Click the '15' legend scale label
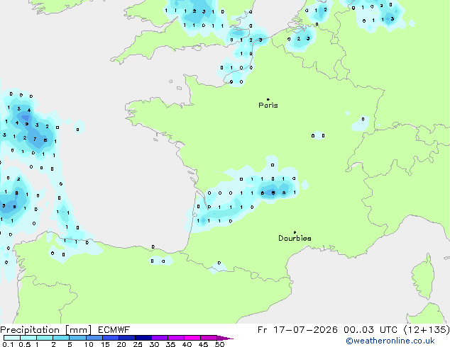The height and width of the screenshot is (347, 450). click(105, 344)
